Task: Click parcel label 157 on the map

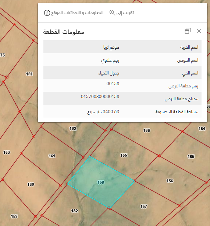Action: pos(143,206)
